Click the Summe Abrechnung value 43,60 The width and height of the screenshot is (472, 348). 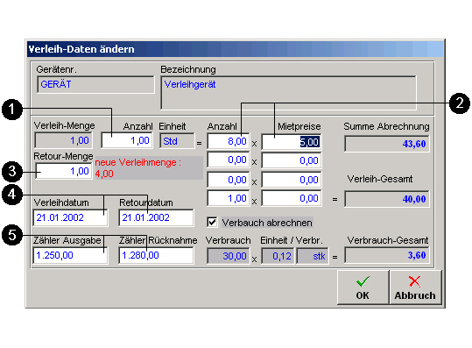tap(387, 144)
